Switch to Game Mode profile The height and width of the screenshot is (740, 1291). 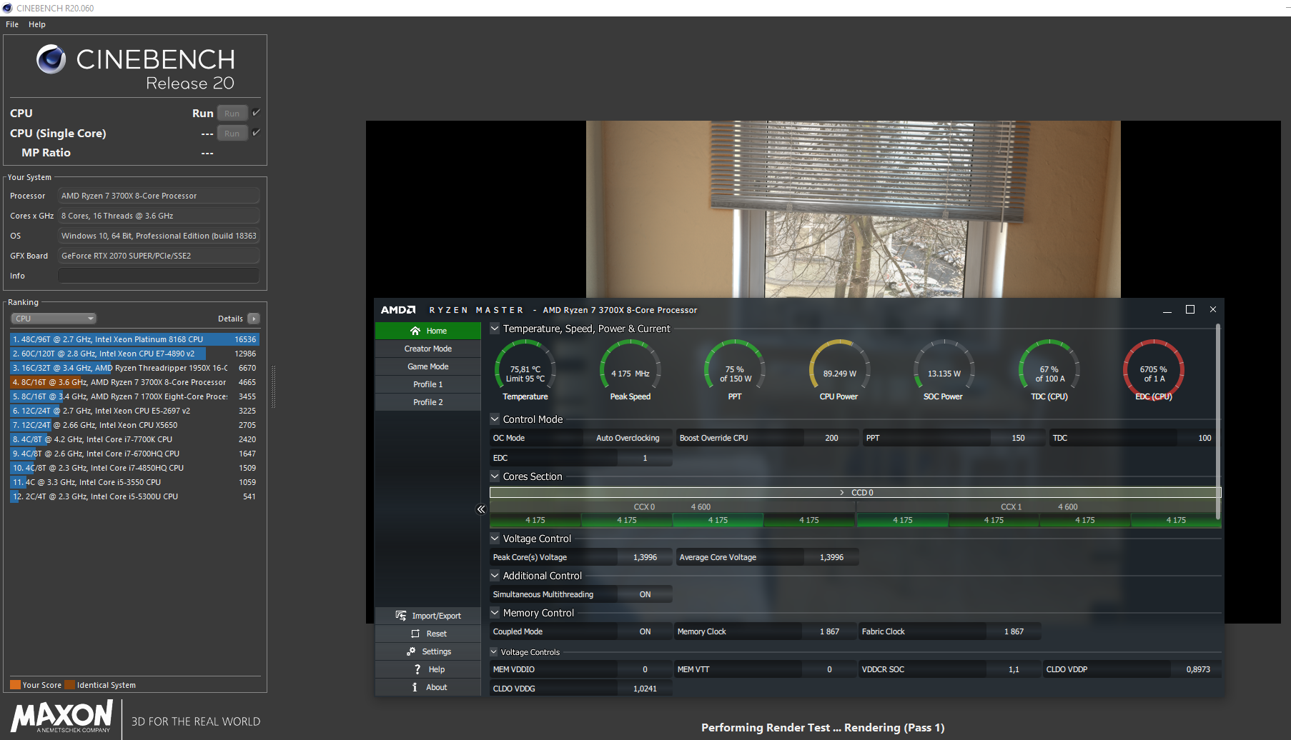click(428, 366)
